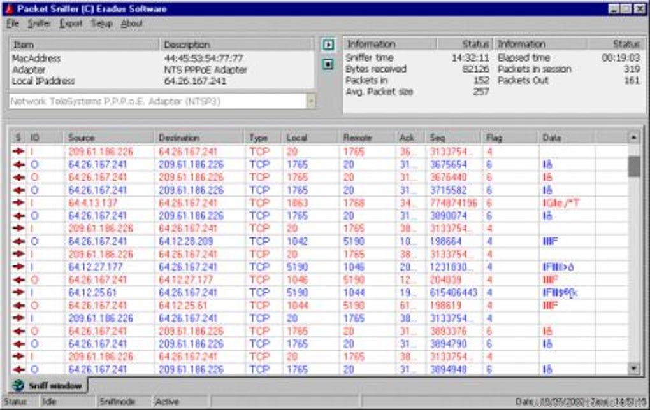This screenshot has height=410, width=650.
Task: Click arrow icon of row from 64.12.25.61
Action: [18, 292]
